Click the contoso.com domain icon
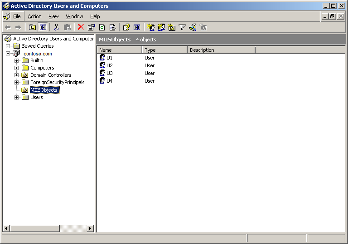This screenshot has height=244, width=348. click(x=16, y=53)
